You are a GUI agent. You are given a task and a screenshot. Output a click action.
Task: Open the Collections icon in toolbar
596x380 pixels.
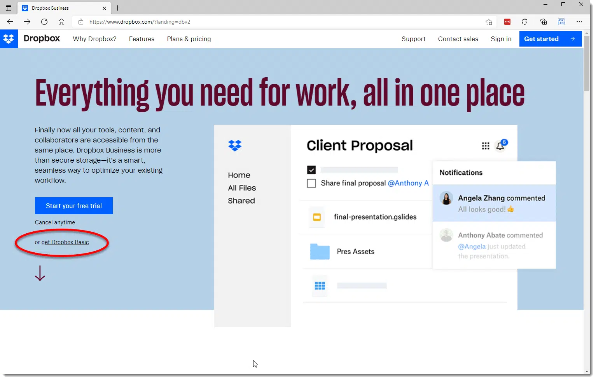pos(544,22)
